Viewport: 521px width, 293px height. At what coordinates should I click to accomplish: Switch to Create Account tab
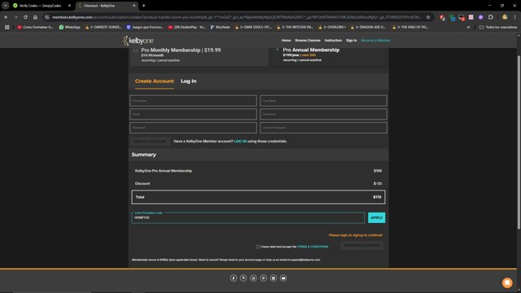point(154,81)
